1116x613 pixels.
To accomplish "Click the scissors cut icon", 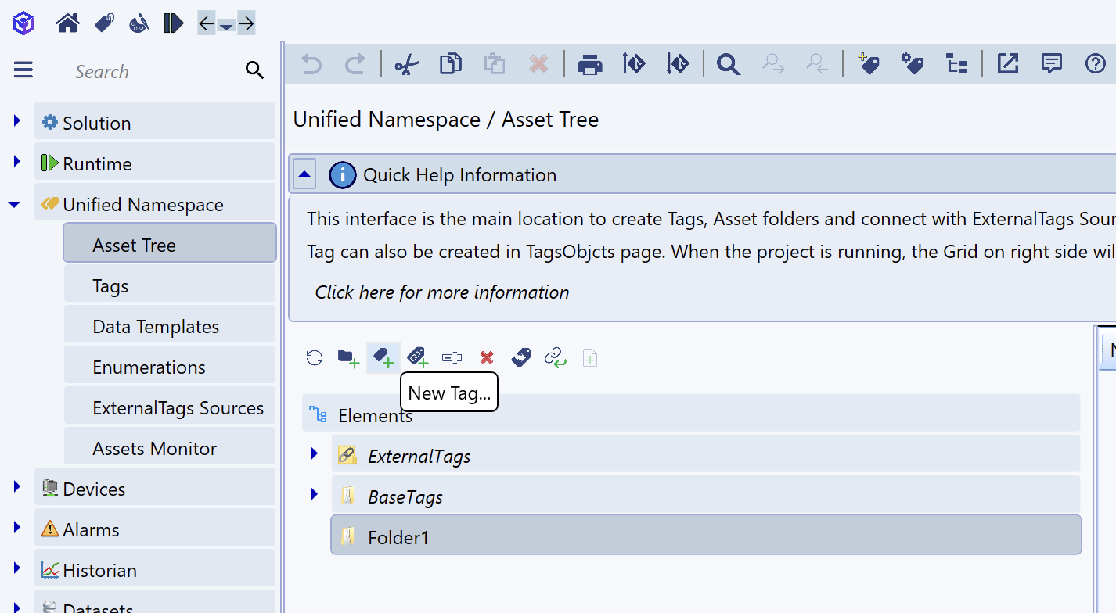I will [406, 64].
